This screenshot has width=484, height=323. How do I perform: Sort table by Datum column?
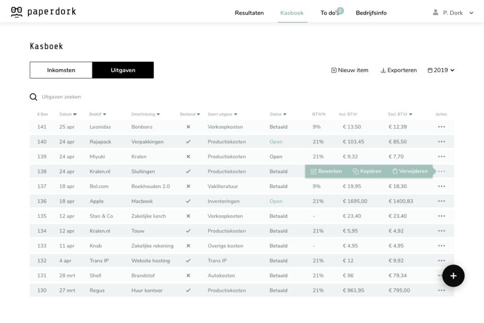(68, 114)
